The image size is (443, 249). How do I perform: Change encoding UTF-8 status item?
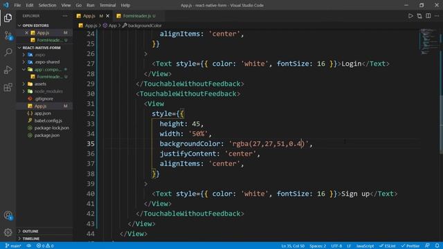coord(336,246)
